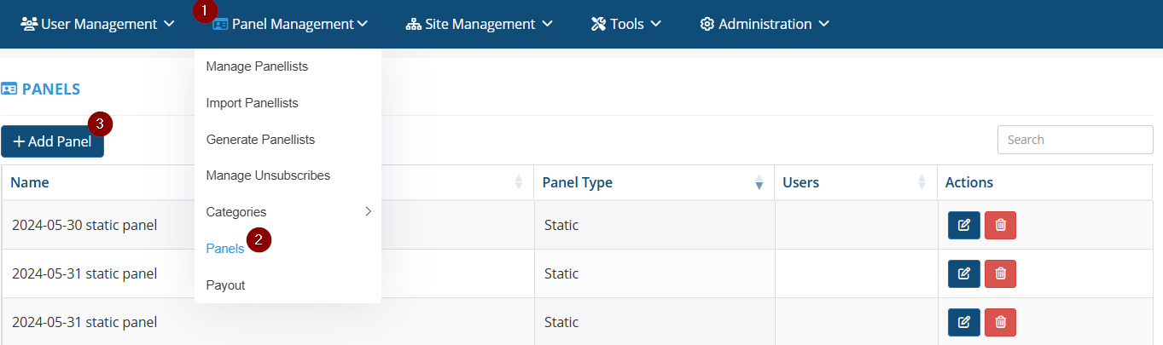Expand Administration dropdown menu
This screenshot has height=345, width=1163.
[x=764, y=24]
